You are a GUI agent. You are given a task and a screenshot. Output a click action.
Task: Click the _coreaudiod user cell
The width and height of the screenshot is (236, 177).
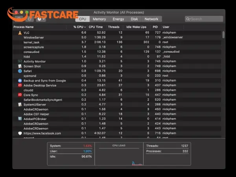click(x=171, y=52)
